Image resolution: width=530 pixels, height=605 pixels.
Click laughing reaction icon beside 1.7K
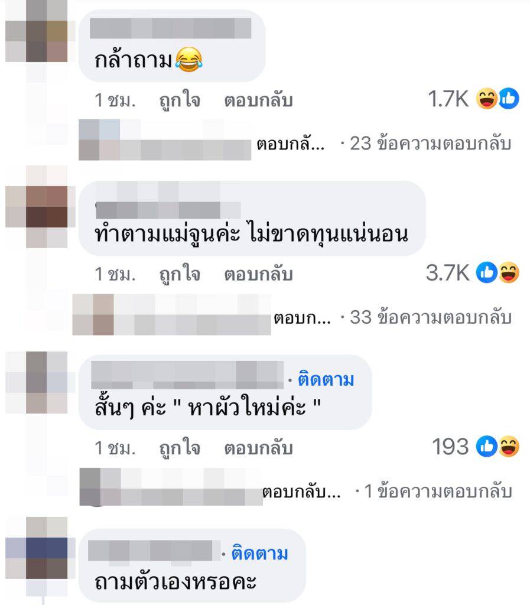(486, 99)
